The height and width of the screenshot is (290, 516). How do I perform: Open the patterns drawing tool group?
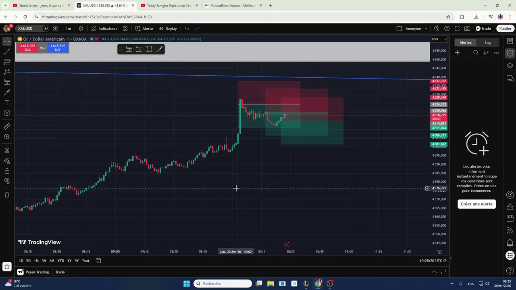coord(7,72)
